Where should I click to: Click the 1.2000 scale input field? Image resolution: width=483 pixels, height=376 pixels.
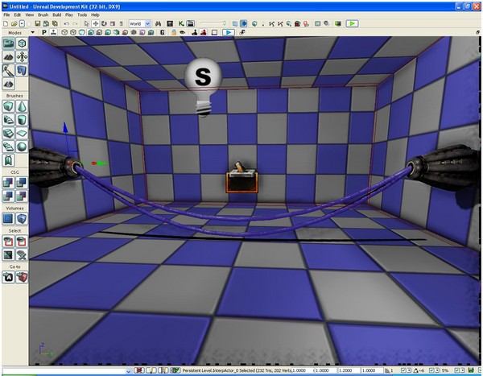pyautogui.click(x=349, y=370)
